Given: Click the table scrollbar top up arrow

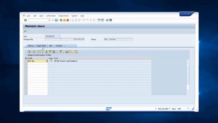Looking at the screenshot, I should pyautogui.click(x=188, y=61).
